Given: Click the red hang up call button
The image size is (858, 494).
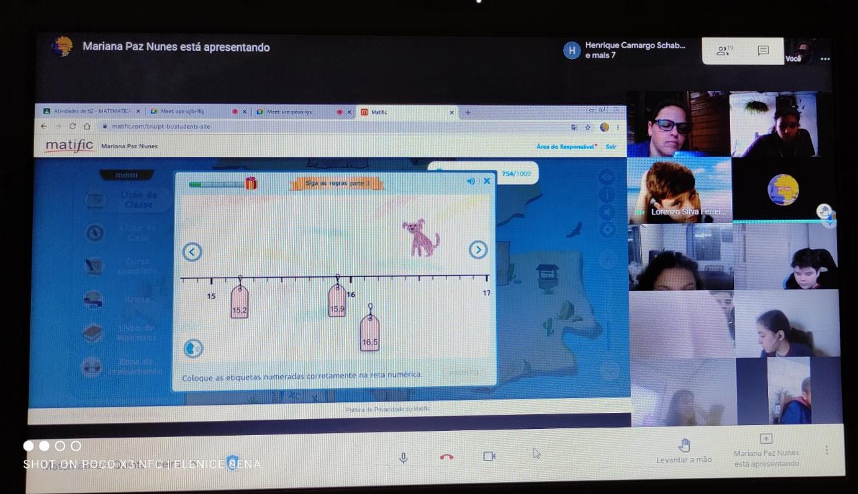Looking at the screenshot, I should pyautogui.click(x=446, y=457).
